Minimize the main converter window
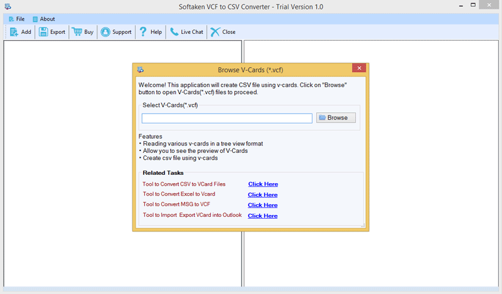The width and height of the screenshot is (502, 294). 461,6
